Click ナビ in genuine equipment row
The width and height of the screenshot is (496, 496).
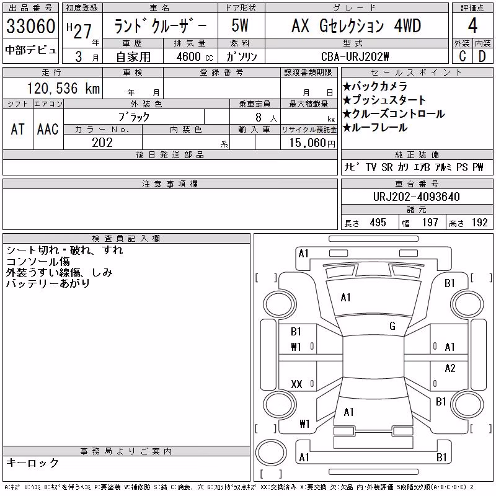(x=352, y=167)
